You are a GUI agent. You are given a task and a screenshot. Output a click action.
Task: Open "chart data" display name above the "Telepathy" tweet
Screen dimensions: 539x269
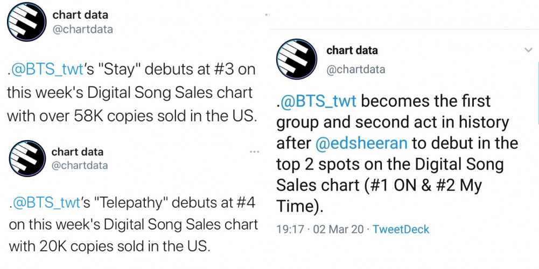pos(78,152)
